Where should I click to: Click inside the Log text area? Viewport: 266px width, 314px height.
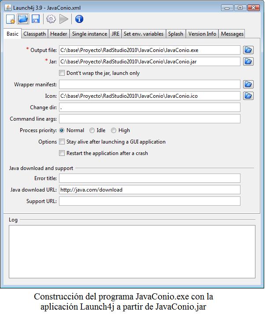pyautogui.click(x=132, y=251)
